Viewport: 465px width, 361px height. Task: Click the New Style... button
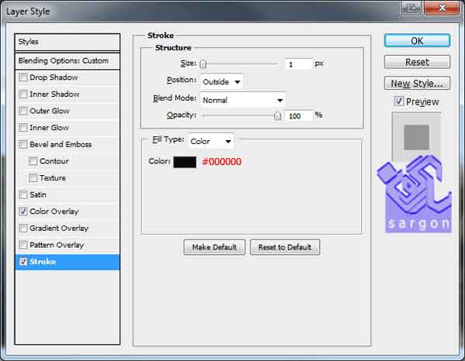pyautogui.click(x=417, y=84)
